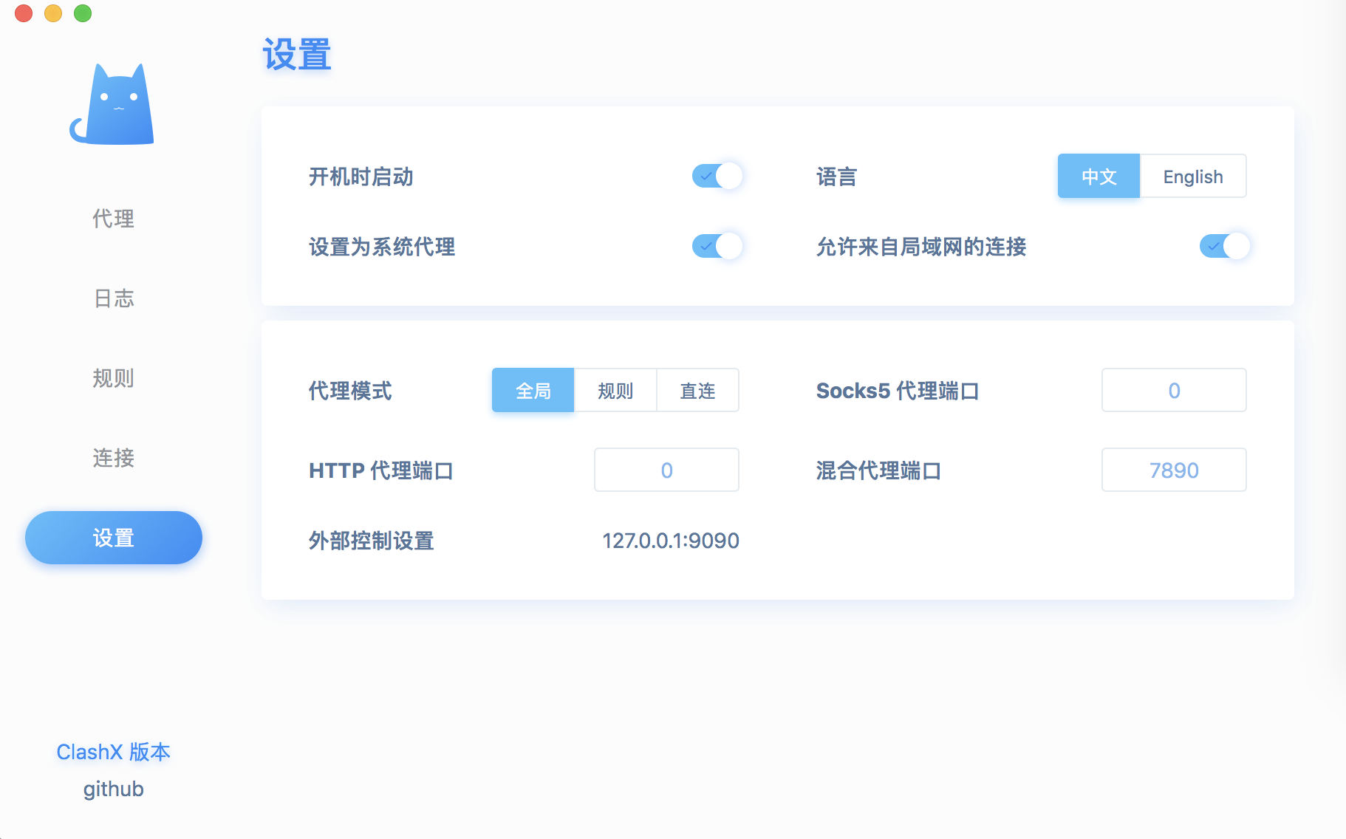Image resolution: width=1346 pixels, height=839 pixels.
Task: Select 中文 language option
Action: (1099, 176)
